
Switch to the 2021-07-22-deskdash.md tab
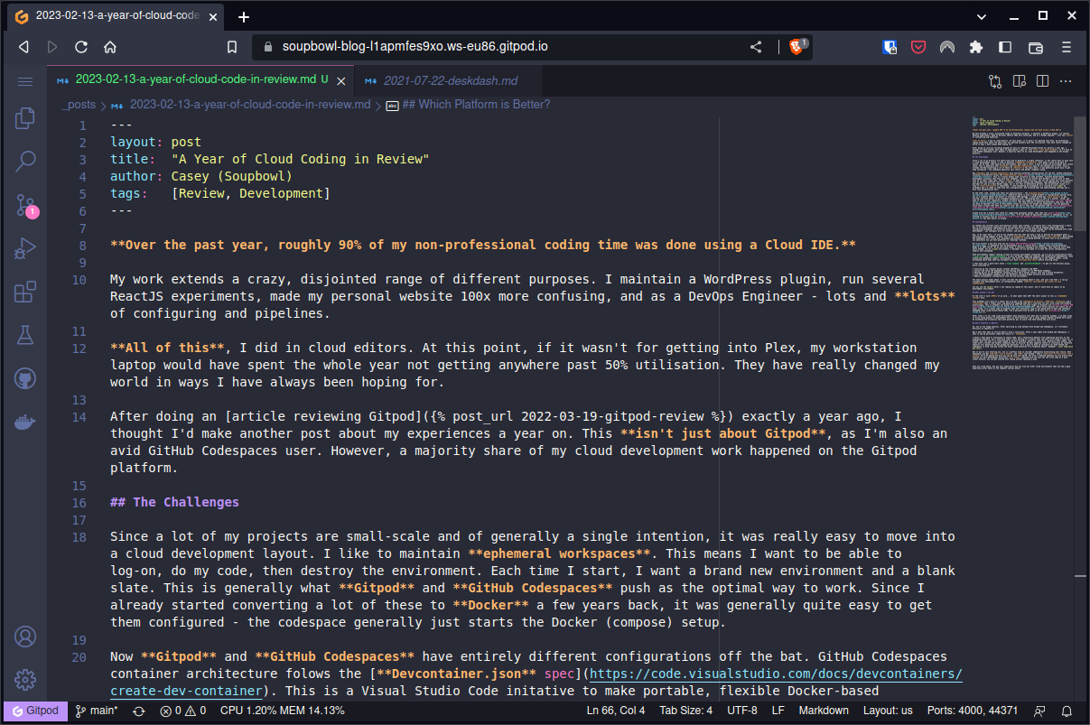pyautogui.click(x=450, y=80)
